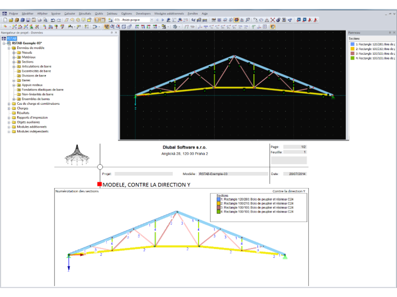This screenshot has height=297, width=397.
Task: Click the New document icon
Action: point(5,20)
